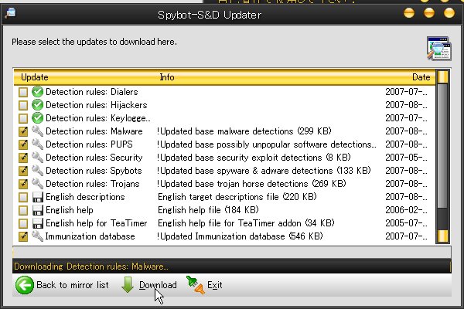Select 'Updated base malware detections (299 KB)' text
Viewport: 464px width, 309px height.
(244, 131)
